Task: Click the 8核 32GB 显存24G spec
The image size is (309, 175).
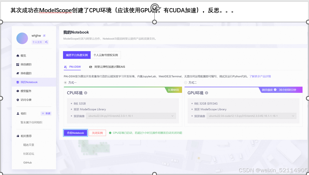Action: 206,103
